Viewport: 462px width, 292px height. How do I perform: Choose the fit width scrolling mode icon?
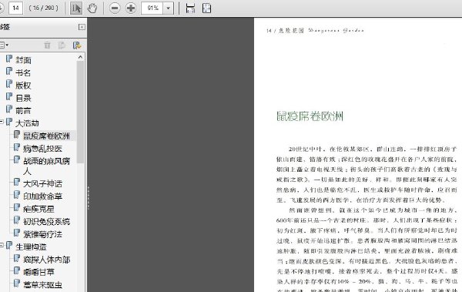point(190,8)
